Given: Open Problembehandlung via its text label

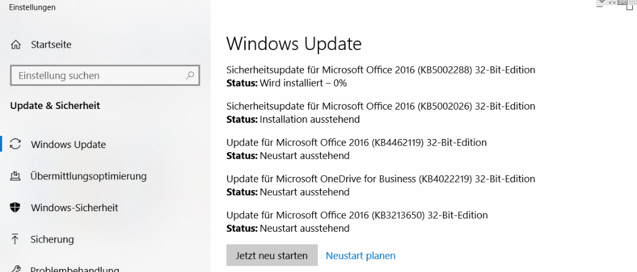Looking at the screenshot, I should coord(75,269).
